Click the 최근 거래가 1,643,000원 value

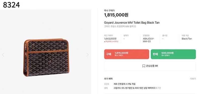coord(110,39)
